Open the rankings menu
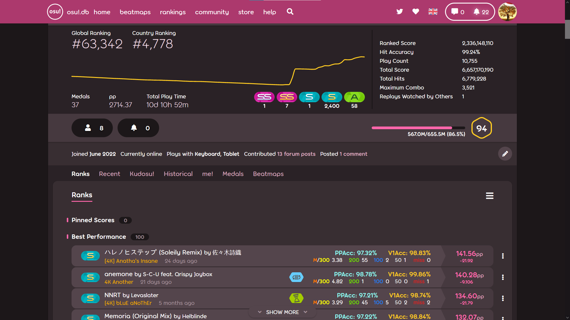This screenshot has width=570, height=320. 173,12
